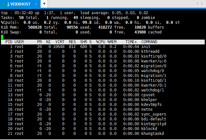Open a new session tab with plus
The width and height of the screenshot is (206, 140).
point(44,4)
